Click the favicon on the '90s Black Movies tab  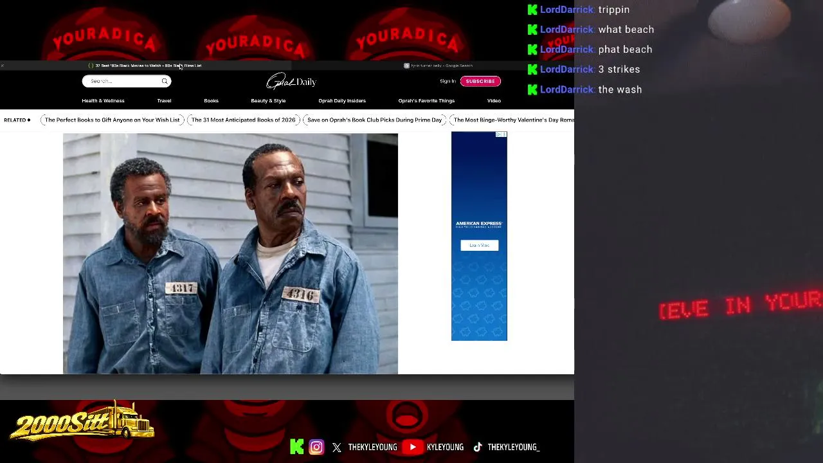click(91, 66)
